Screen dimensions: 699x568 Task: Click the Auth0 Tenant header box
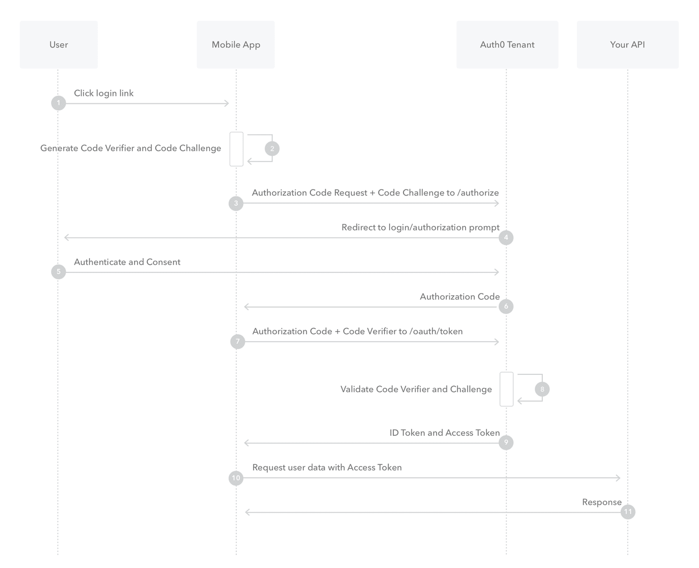coord(507,45)
